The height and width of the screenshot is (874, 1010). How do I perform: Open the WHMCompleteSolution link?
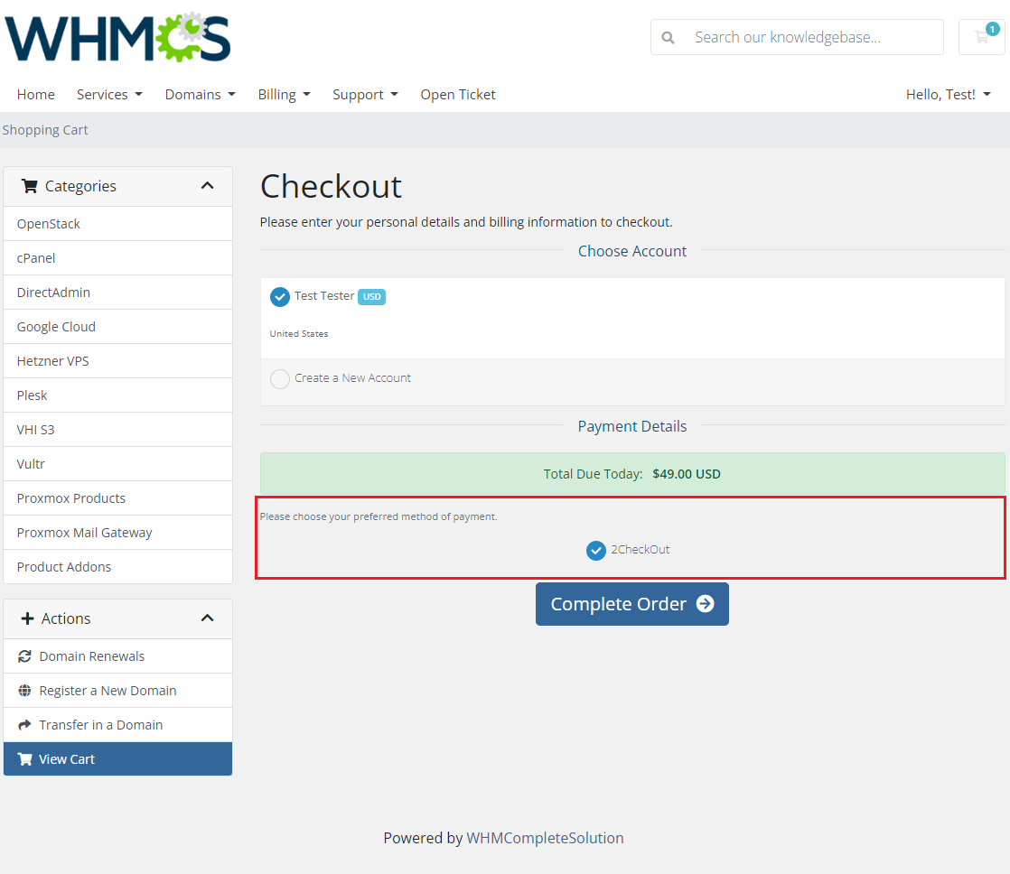point(545,838)
